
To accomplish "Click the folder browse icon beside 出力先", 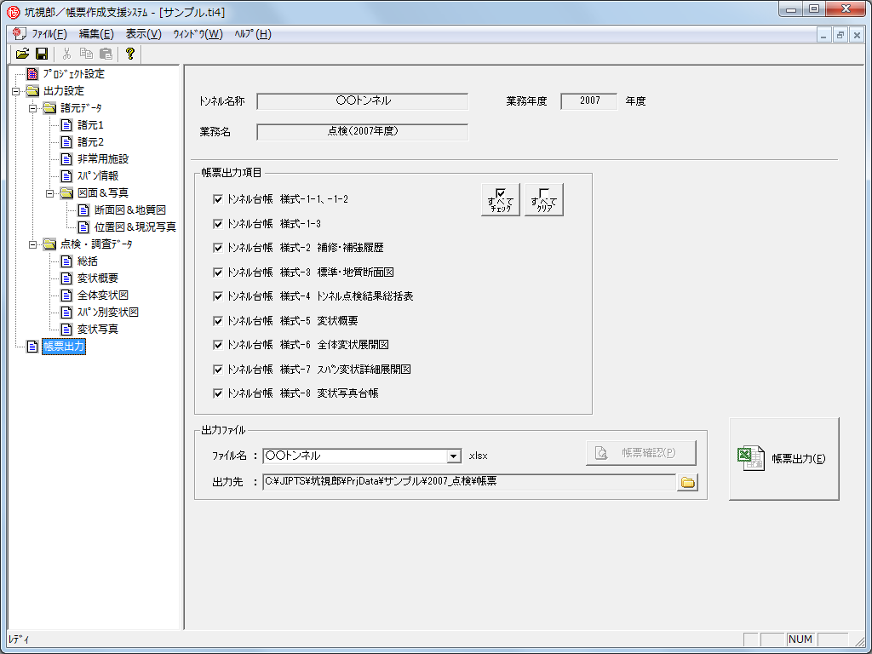I will click(687, 483).
